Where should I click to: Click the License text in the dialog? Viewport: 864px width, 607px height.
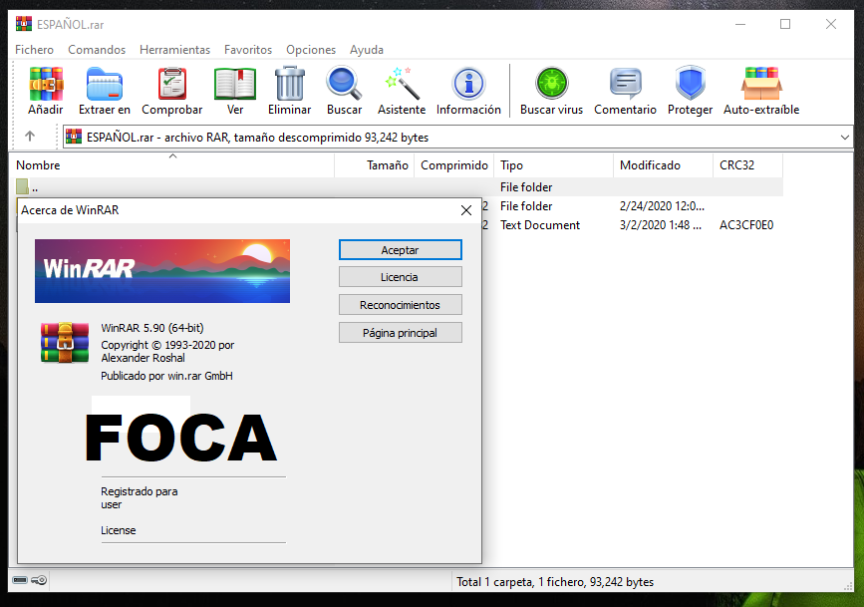[x=118, y=530]
